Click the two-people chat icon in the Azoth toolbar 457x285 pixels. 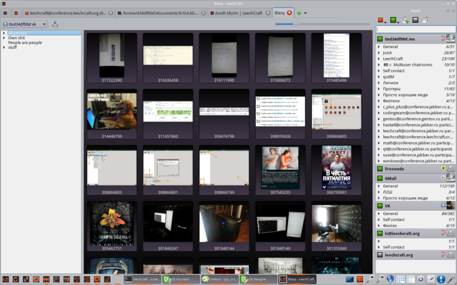pos(426,20)
